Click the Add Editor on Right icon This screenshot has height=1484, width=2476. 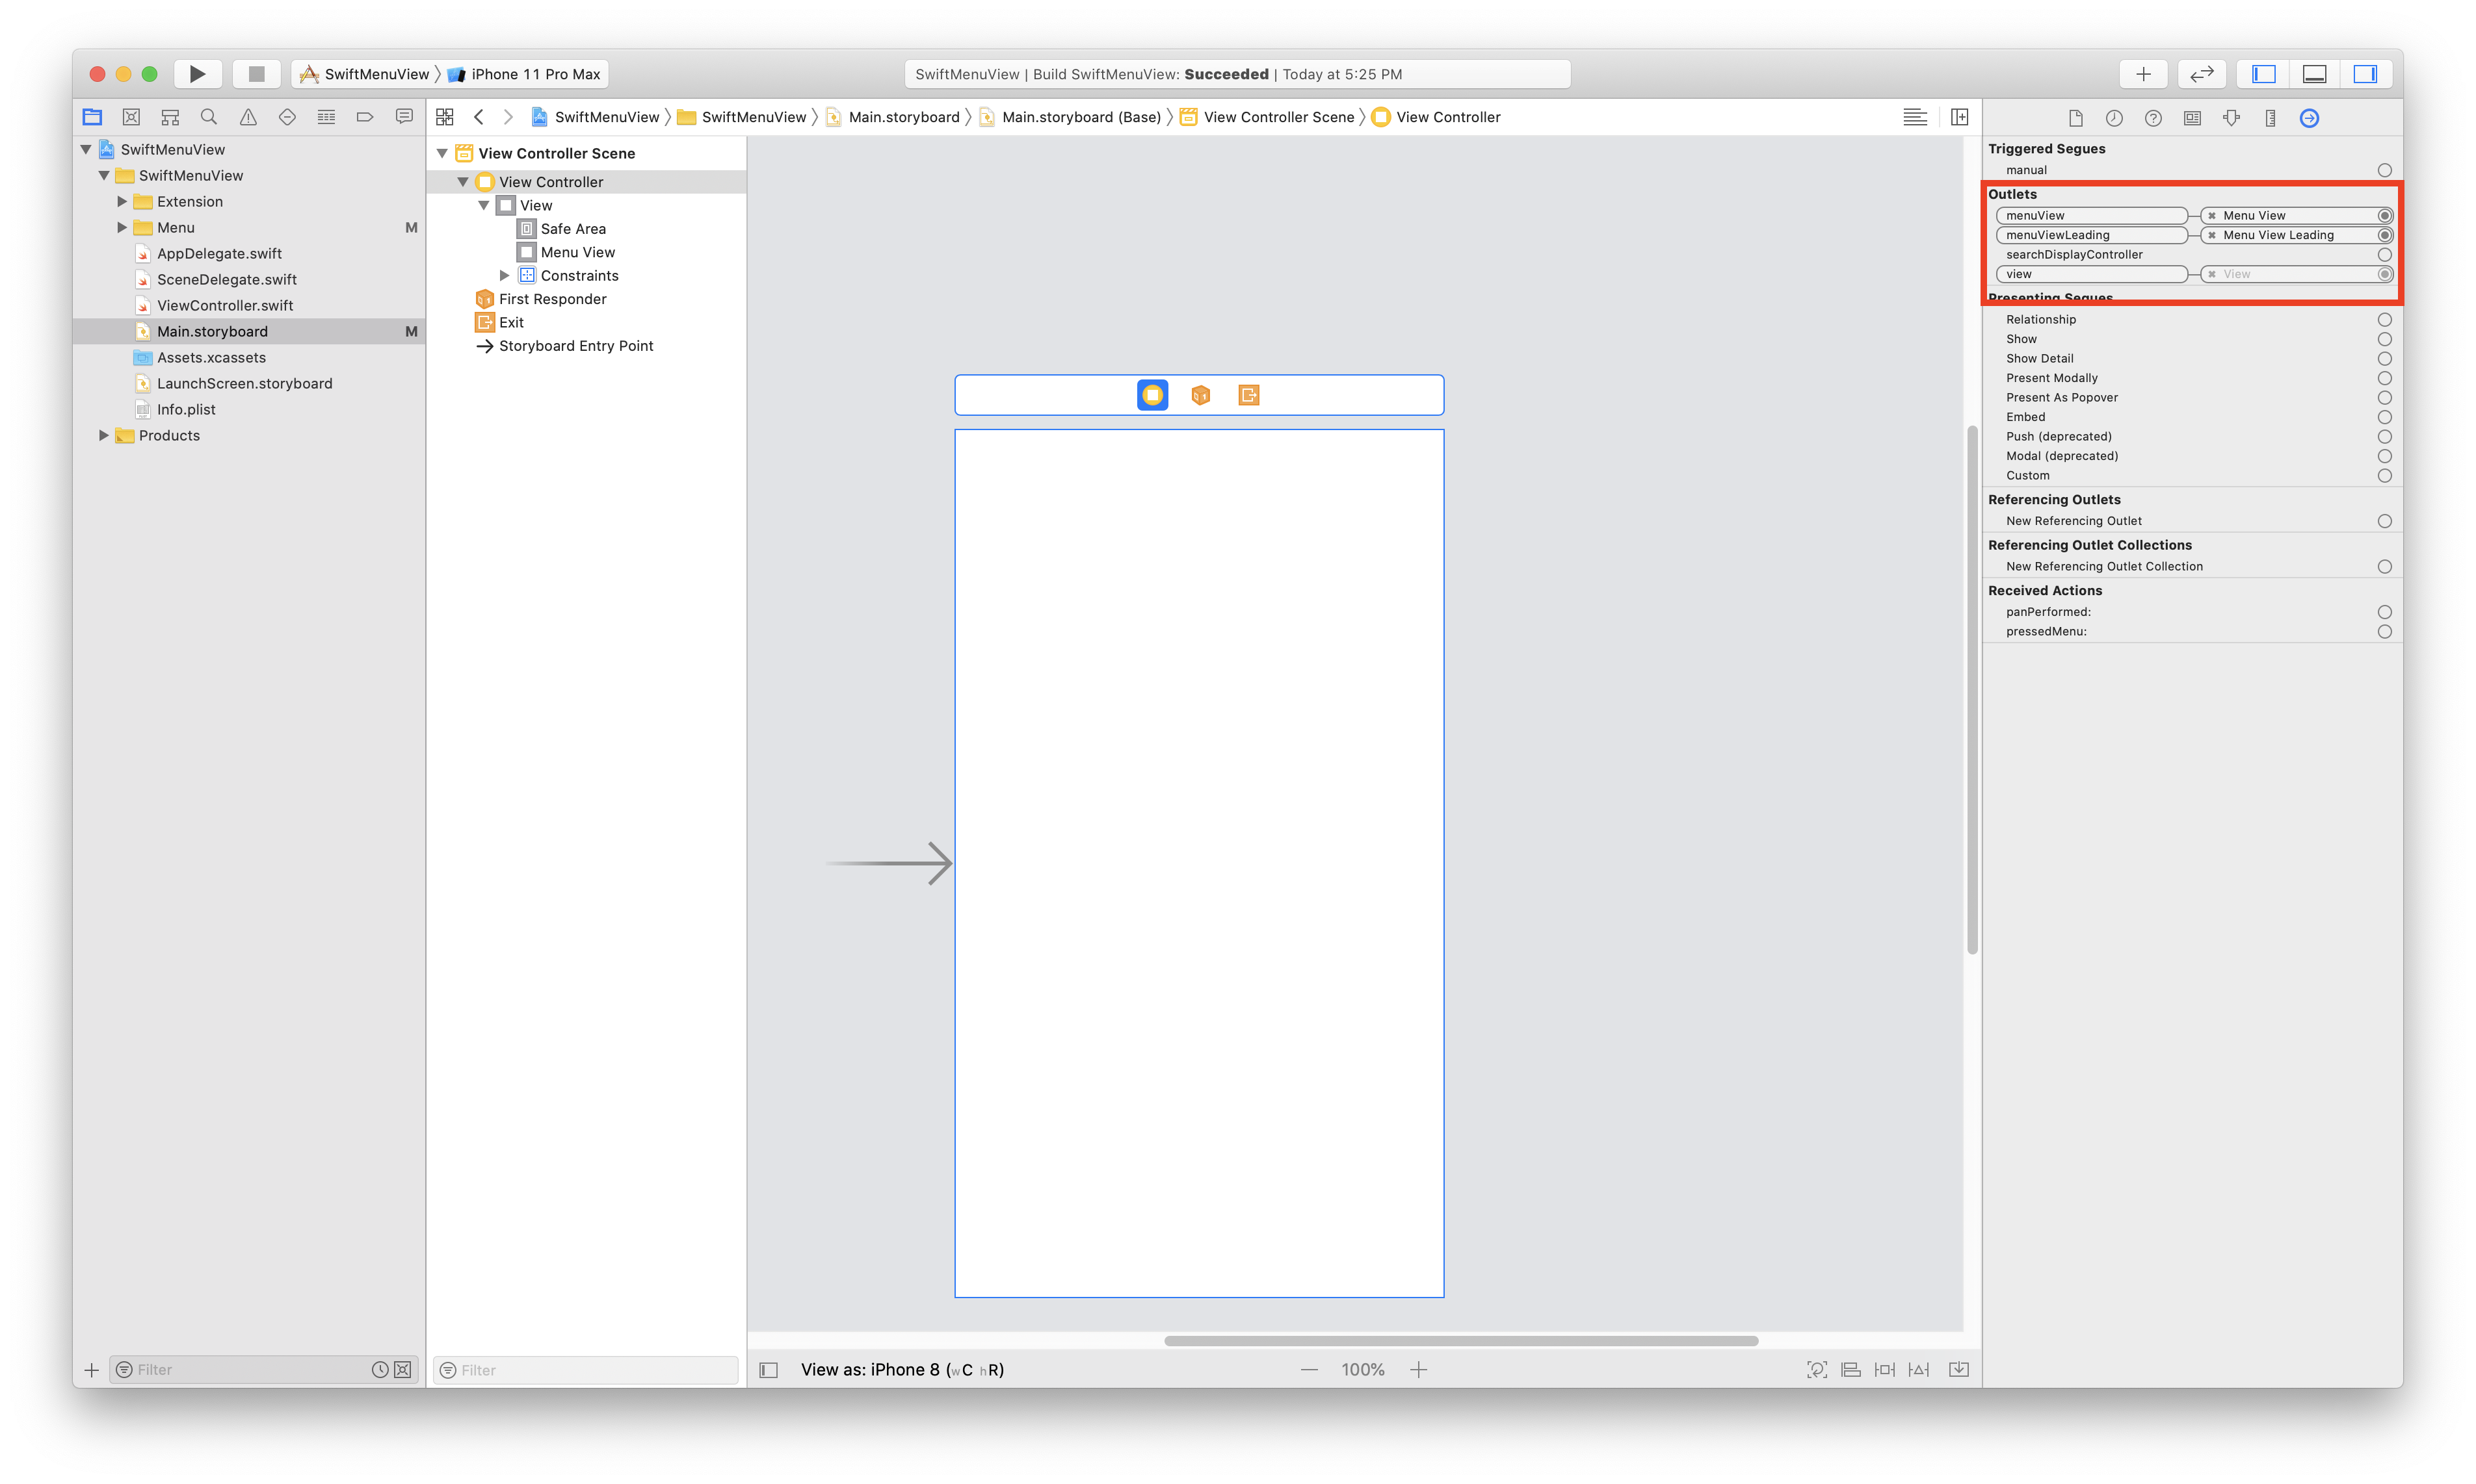(1959, 117)
